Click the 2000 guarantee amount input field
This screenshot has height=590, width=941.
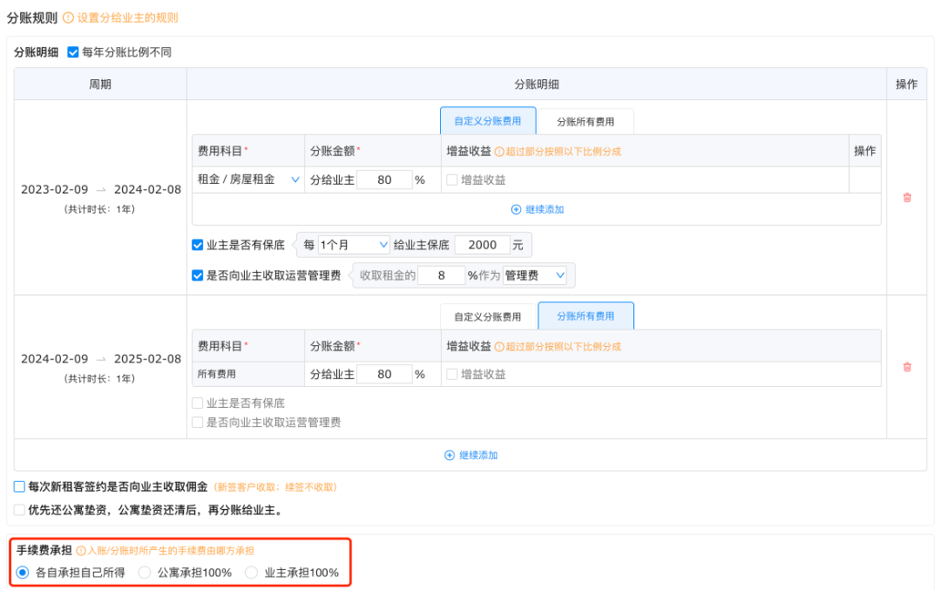[x=483, y=245]
